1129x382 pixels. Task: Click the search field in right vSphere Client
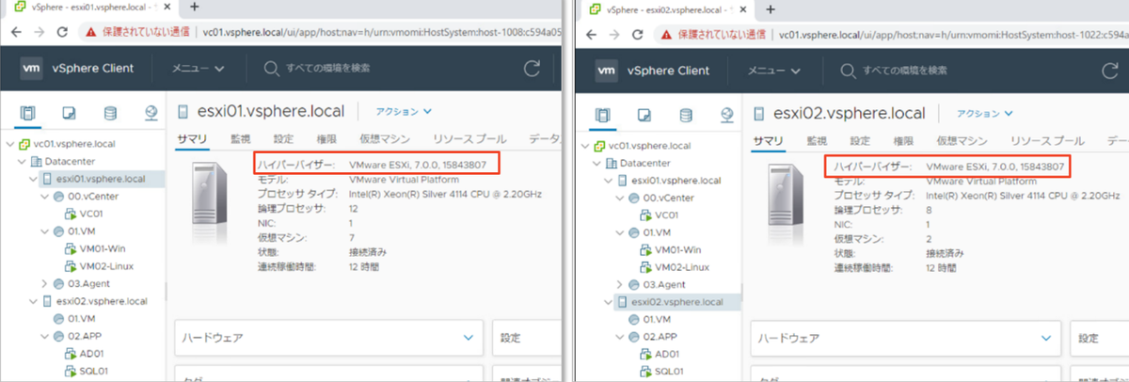(x=905, y=70)
